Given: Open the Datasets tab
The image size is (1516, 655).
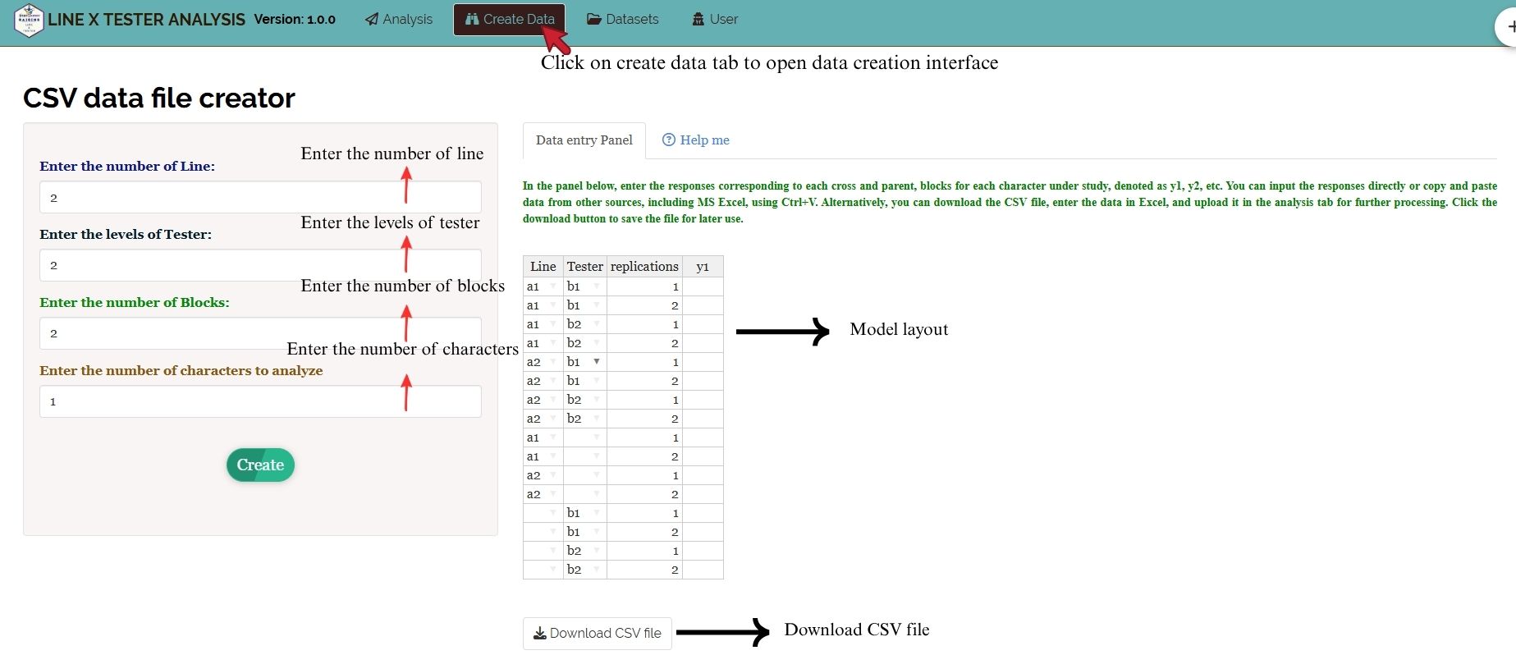Looking at the screenshot, I should (623, 19).
